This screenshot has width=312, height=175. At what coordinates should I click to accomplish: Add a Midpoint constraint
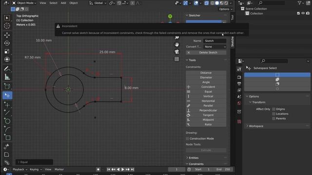point(206,120)
